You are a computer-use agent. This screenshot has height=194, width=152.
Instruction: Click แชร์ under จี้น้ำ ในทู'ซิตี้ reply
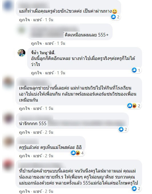[x=50, y=73]
